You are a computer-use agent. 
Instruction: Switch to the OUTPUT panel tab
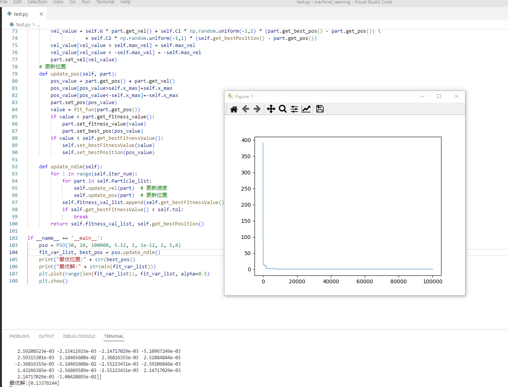click(x=46, y=336)
